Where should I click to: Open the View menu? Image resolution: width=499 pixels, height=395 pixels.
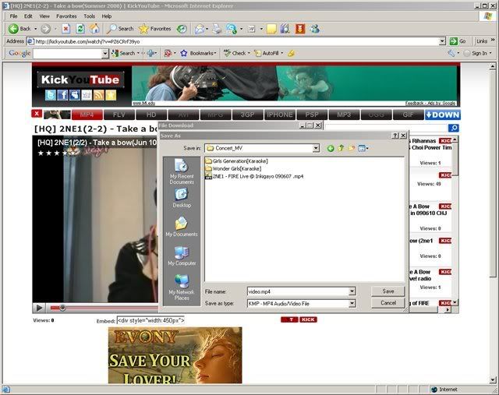(44, 16)
